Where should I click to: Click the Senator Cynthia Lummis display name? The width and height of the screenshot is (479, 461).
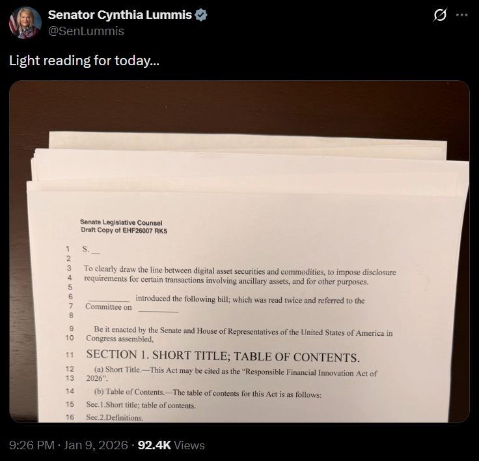pyautogui.click(x=120, y=15)
